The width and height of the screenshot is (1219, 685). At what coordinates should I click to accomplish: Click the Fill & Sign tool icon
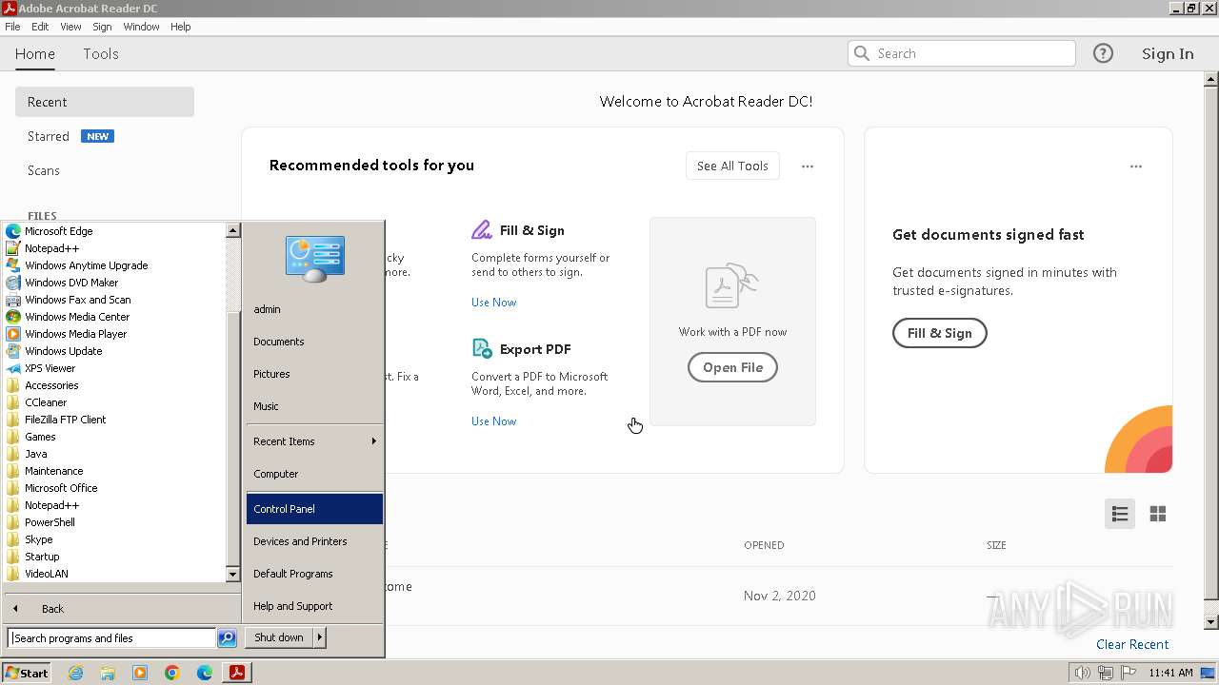pos(482,230)
